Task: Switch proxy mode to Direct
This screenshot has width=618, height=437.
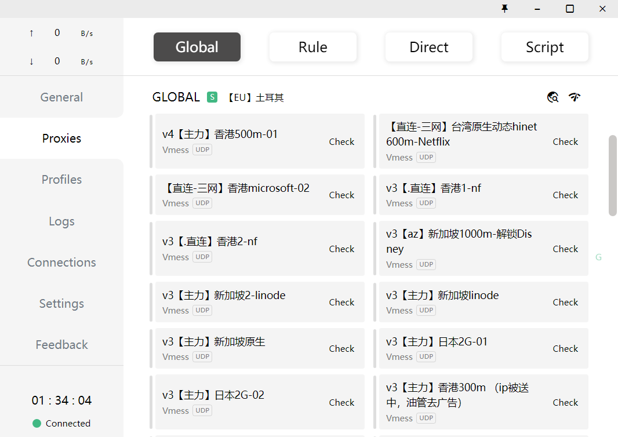Action: [x=428, y=47]
